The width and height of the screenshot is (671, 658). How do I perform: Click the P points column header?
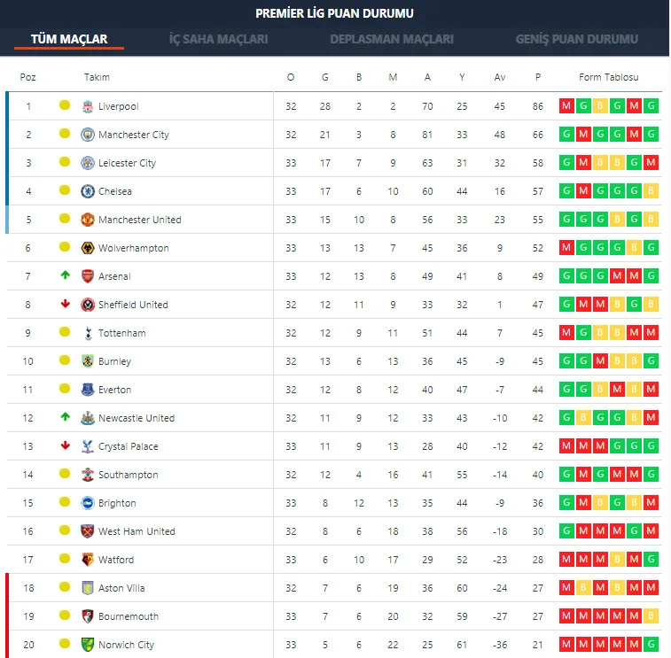537,77
